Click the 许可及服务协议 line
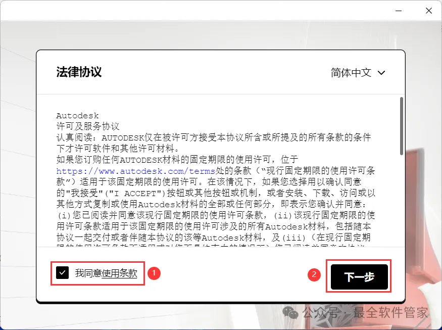The width and height of the screenshot is (442, 330). coord(88,126)
